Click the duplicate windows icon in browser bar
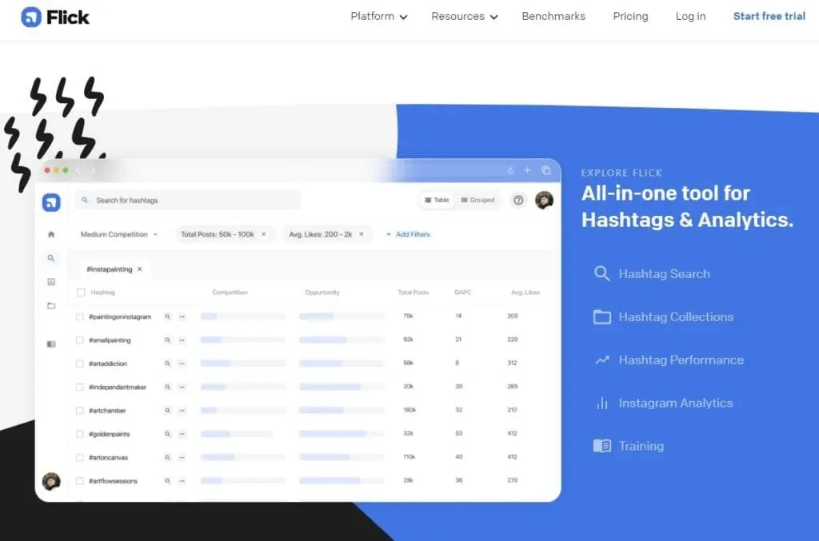Screen dimensions: 819x541 [546, 170]
